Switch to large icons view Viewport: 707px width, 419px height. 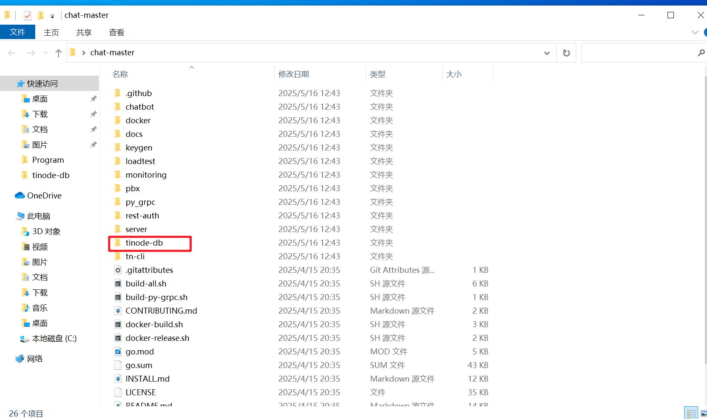pyautogui.click(x=703, y=413)
